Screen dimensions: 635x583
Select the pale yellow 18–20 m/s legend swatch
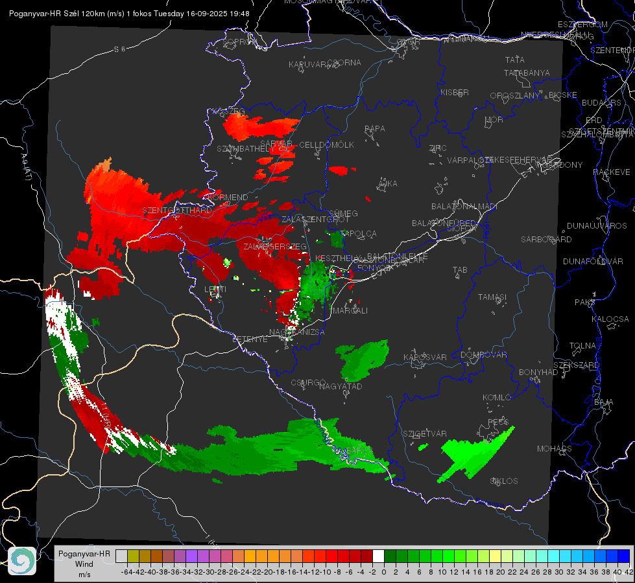pyautogui.click(x=496, y=556)
